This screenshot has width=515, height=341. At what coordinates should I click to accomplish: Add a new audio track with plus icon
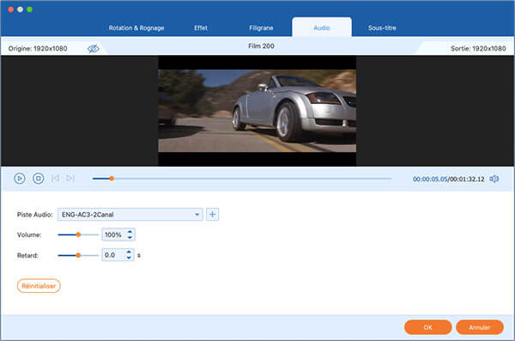click(213, 215)
